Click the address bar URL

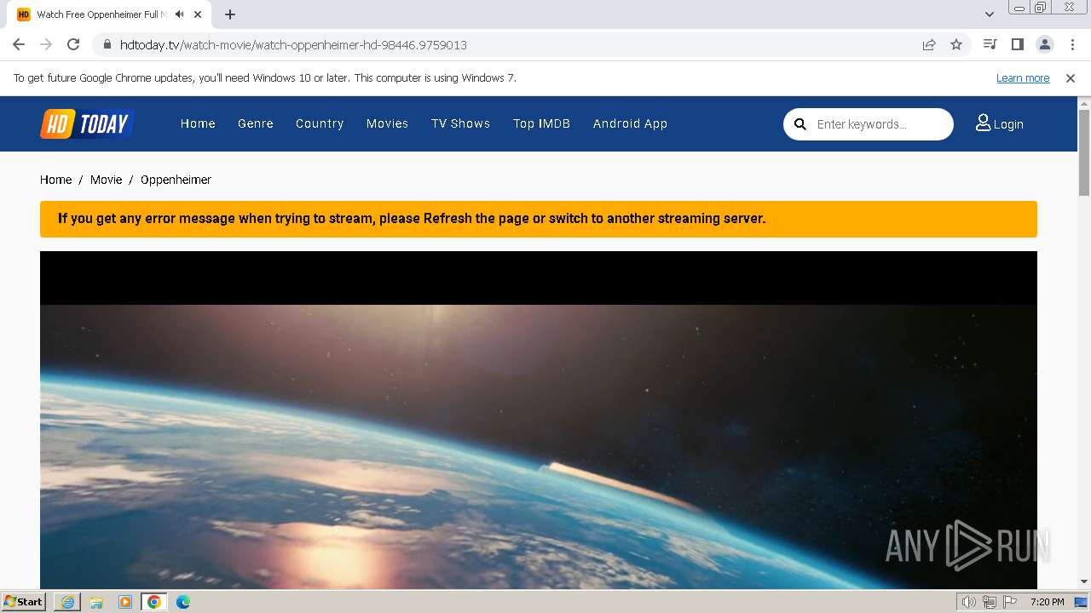pos(293,44)
